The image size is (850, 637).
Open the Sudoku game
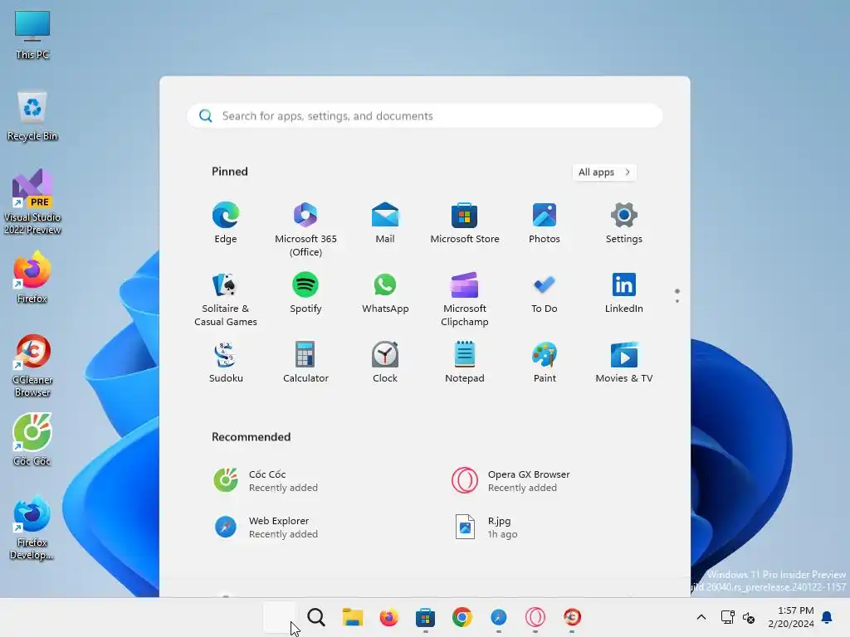[x=226, y=362]
